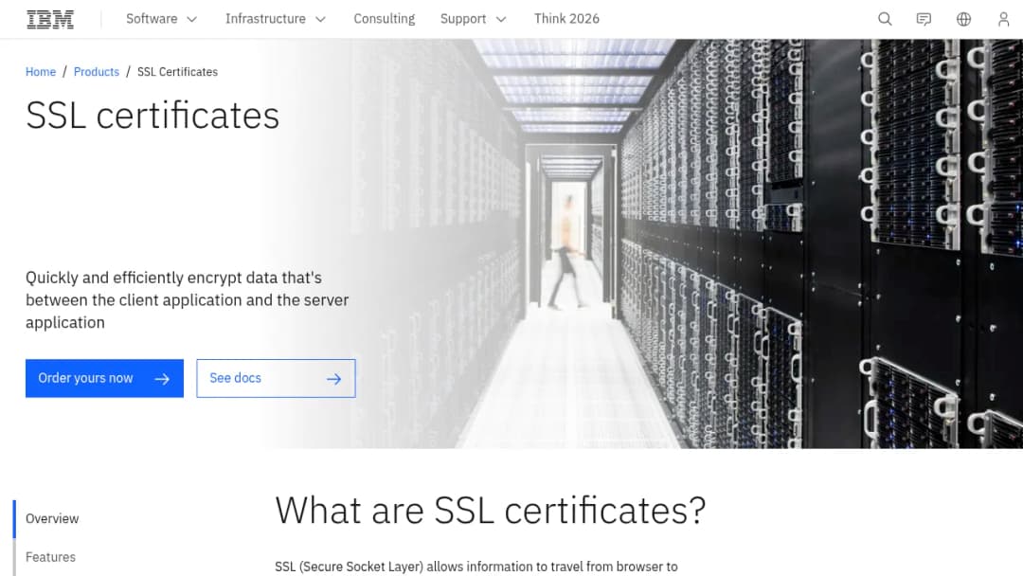The height and width of the screenshot is (576, 1023).
Task: Click the What are SSL certificates heading
Action: tap(490, 510)
